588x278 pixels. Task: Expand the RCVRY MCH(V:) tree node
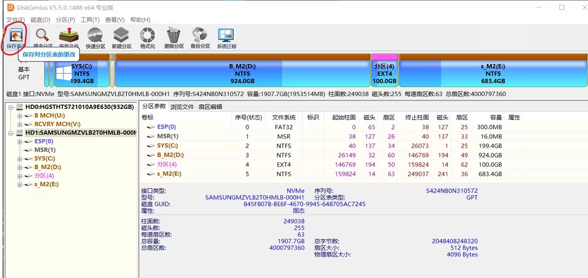click(20, 124)
